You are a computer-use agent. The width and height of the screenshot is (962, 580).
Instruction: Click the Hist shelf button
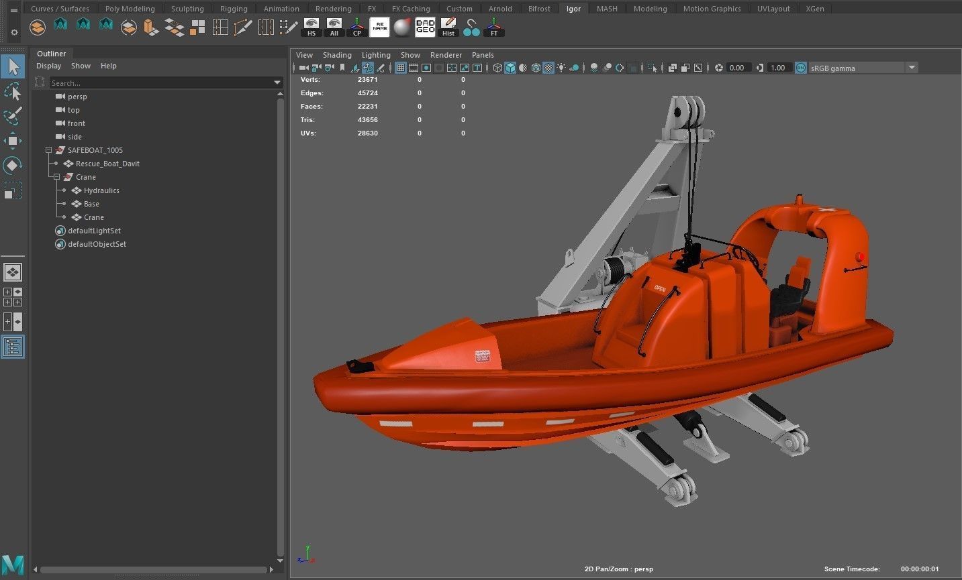click(448, 27)
